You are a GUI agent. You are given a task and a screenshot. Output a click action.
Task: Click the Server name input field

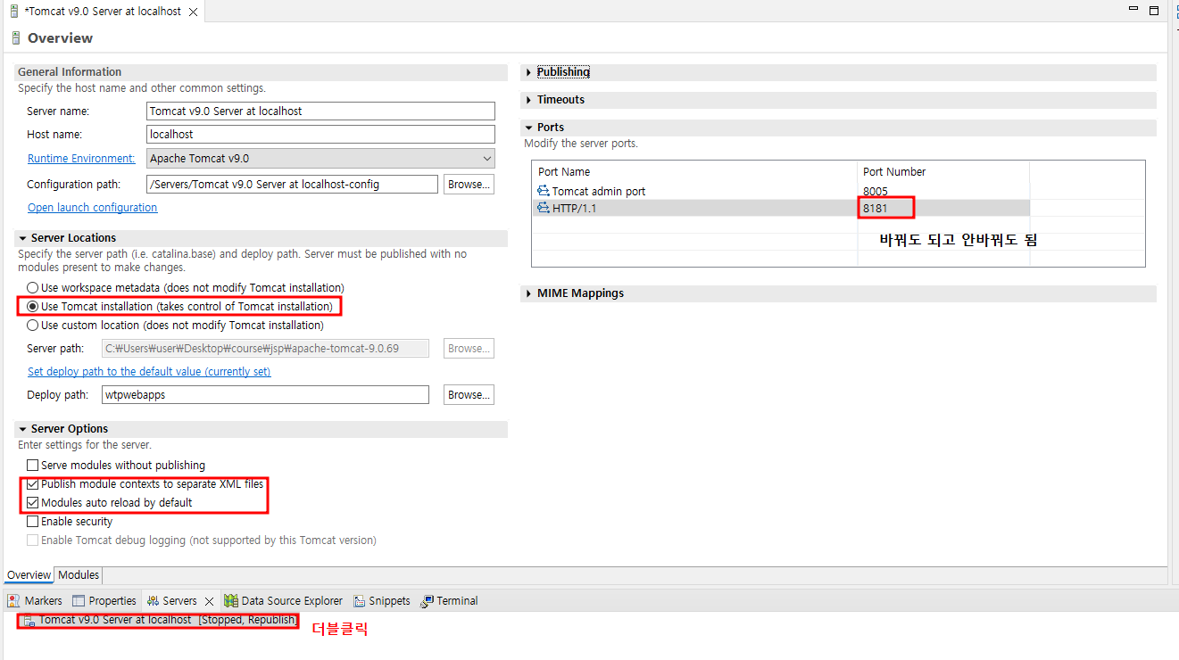coord(320,111)
